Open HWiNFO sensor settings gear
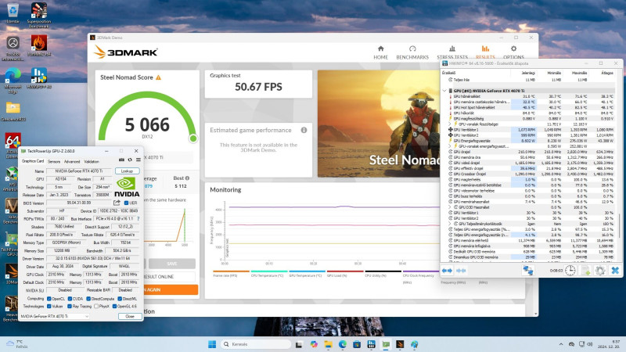This screenshot has height=352, width=626. [x=600, y=271]
